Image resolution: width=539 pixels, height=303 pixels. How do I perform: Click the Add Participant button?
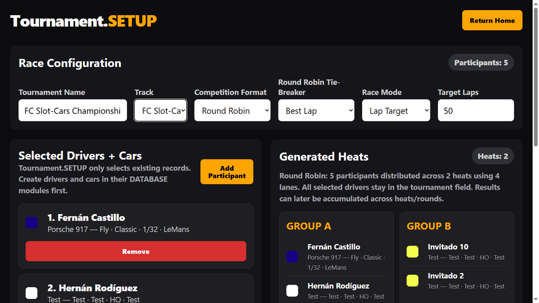[226, 172]
